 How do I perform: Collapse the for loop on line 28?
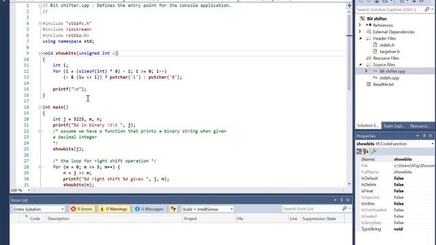pos(40,167)
